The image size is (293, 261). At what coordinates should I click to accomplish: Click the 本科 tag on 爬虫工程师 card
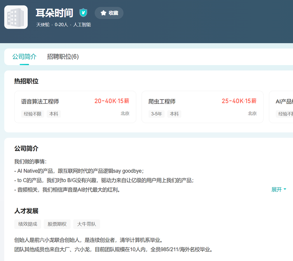(174, 114)
